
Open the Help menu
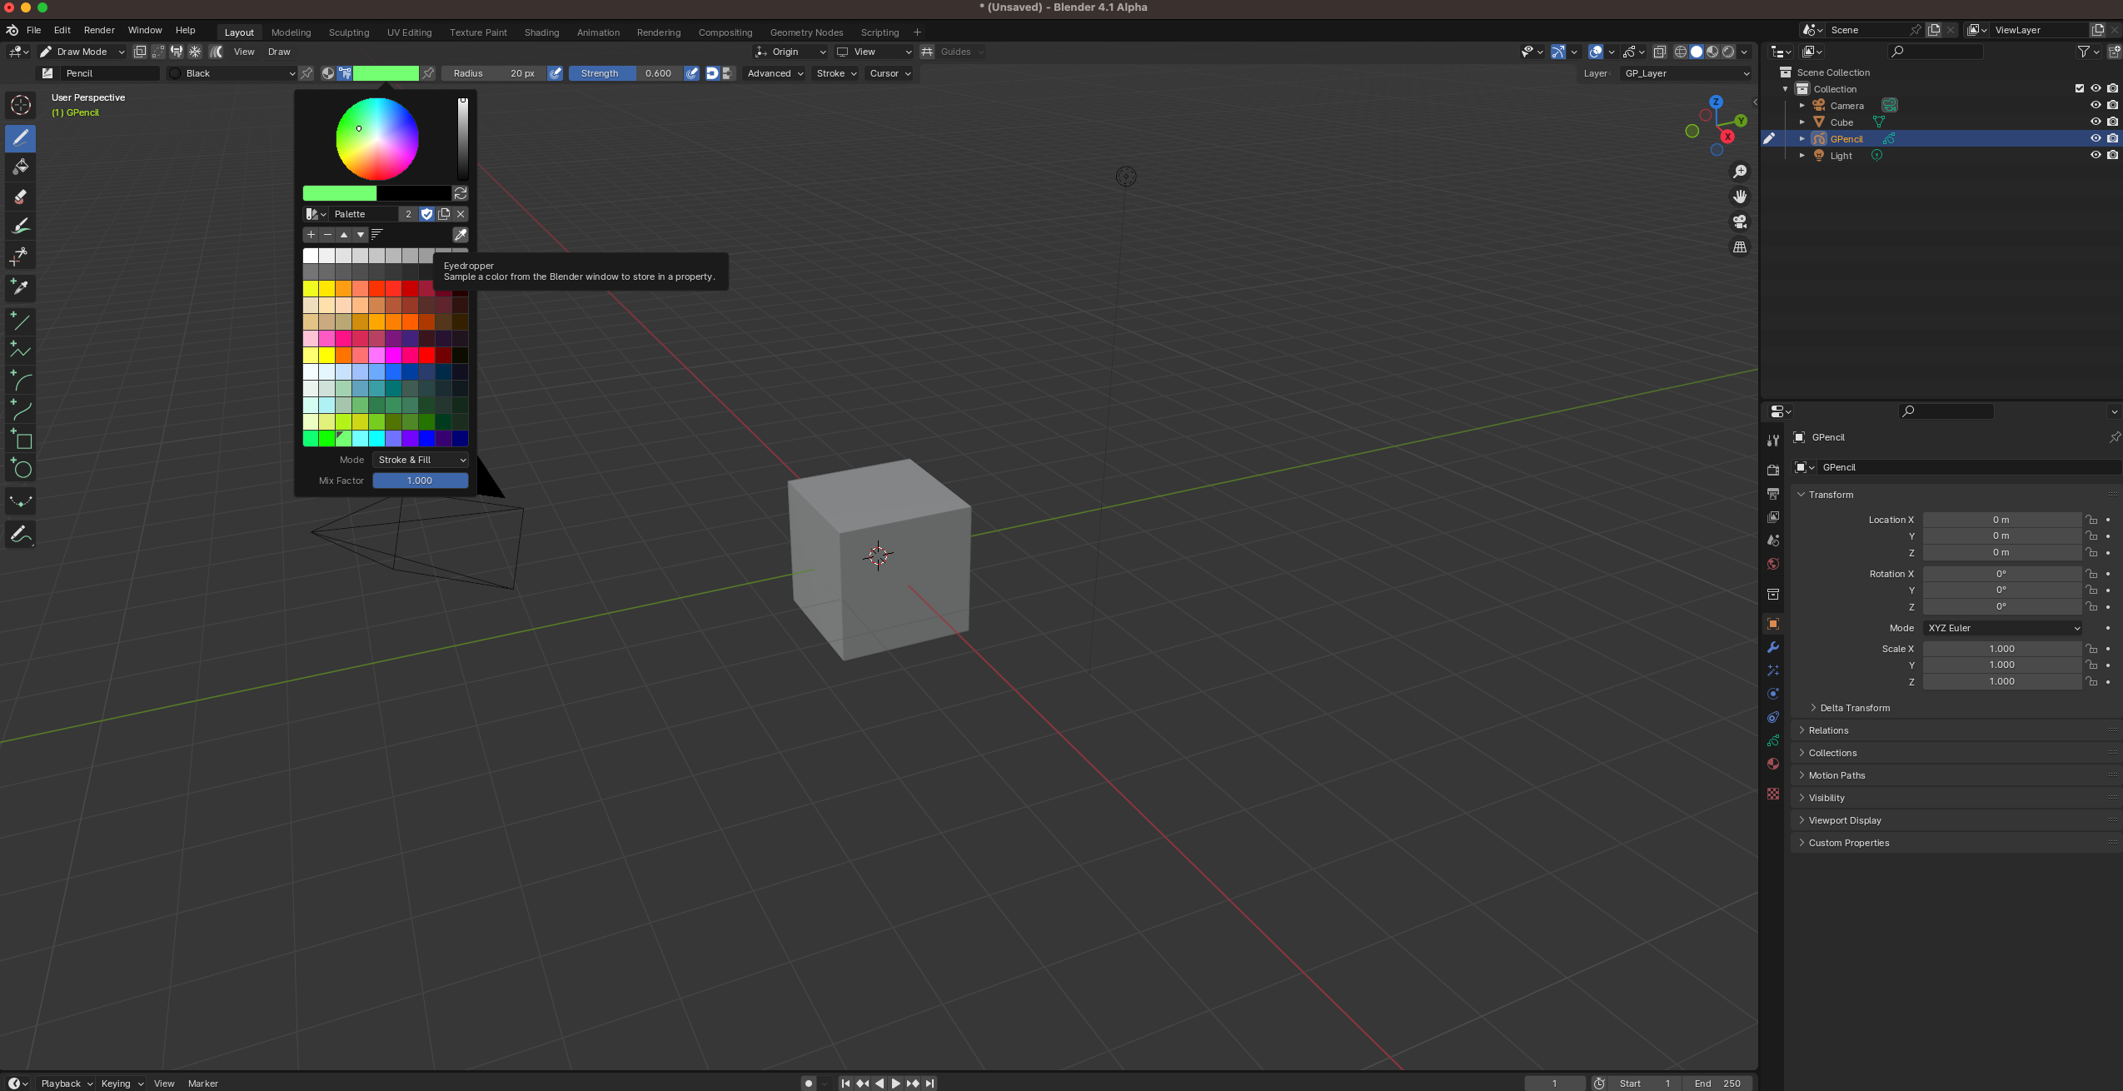pyautogui.click(x=186, y=30)
